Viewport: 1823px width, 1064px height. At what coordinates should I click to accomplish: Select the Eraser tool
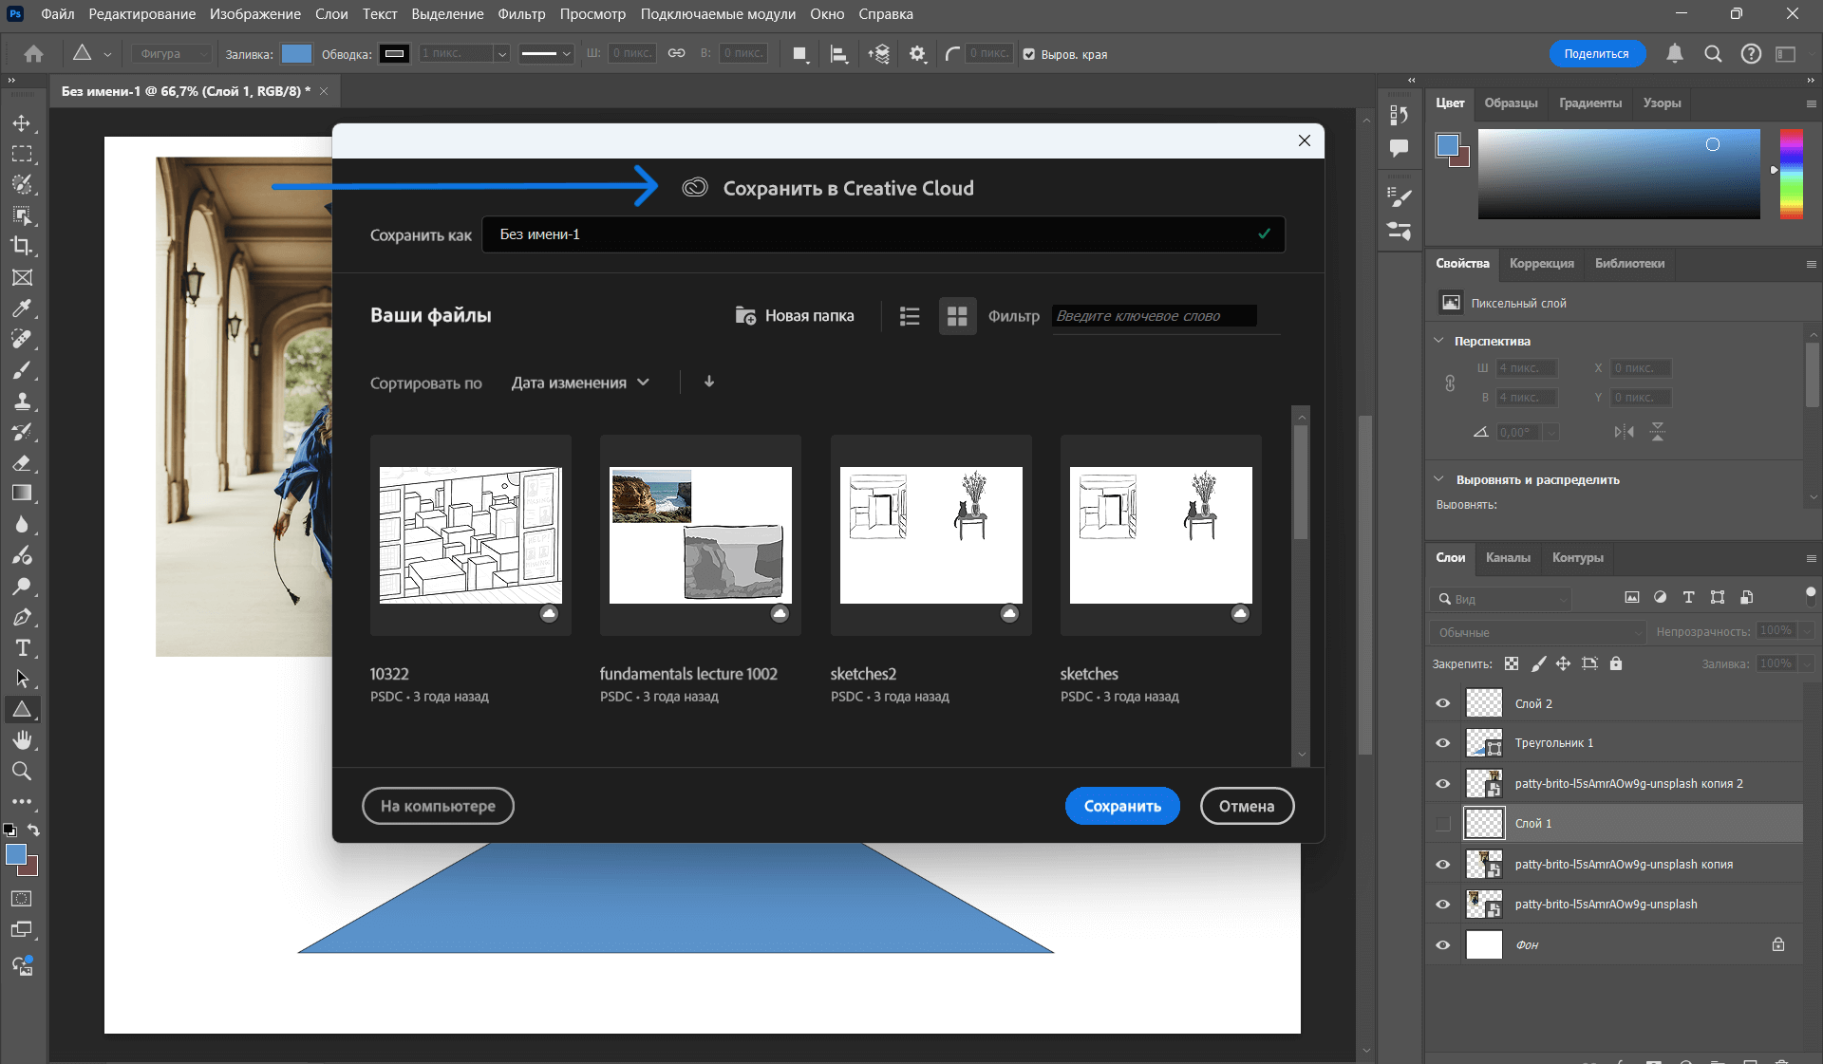22,462
